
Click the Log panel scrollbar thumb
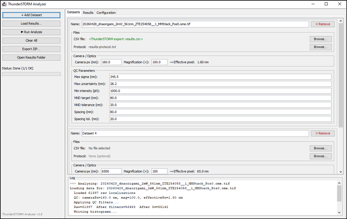pos(339,193)
